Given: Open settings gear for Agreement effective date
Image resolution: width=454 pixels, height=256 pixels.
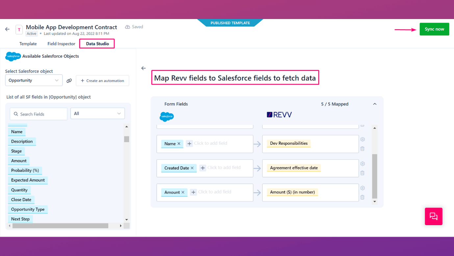Looking at the screenshot, I should pos(363,164).
